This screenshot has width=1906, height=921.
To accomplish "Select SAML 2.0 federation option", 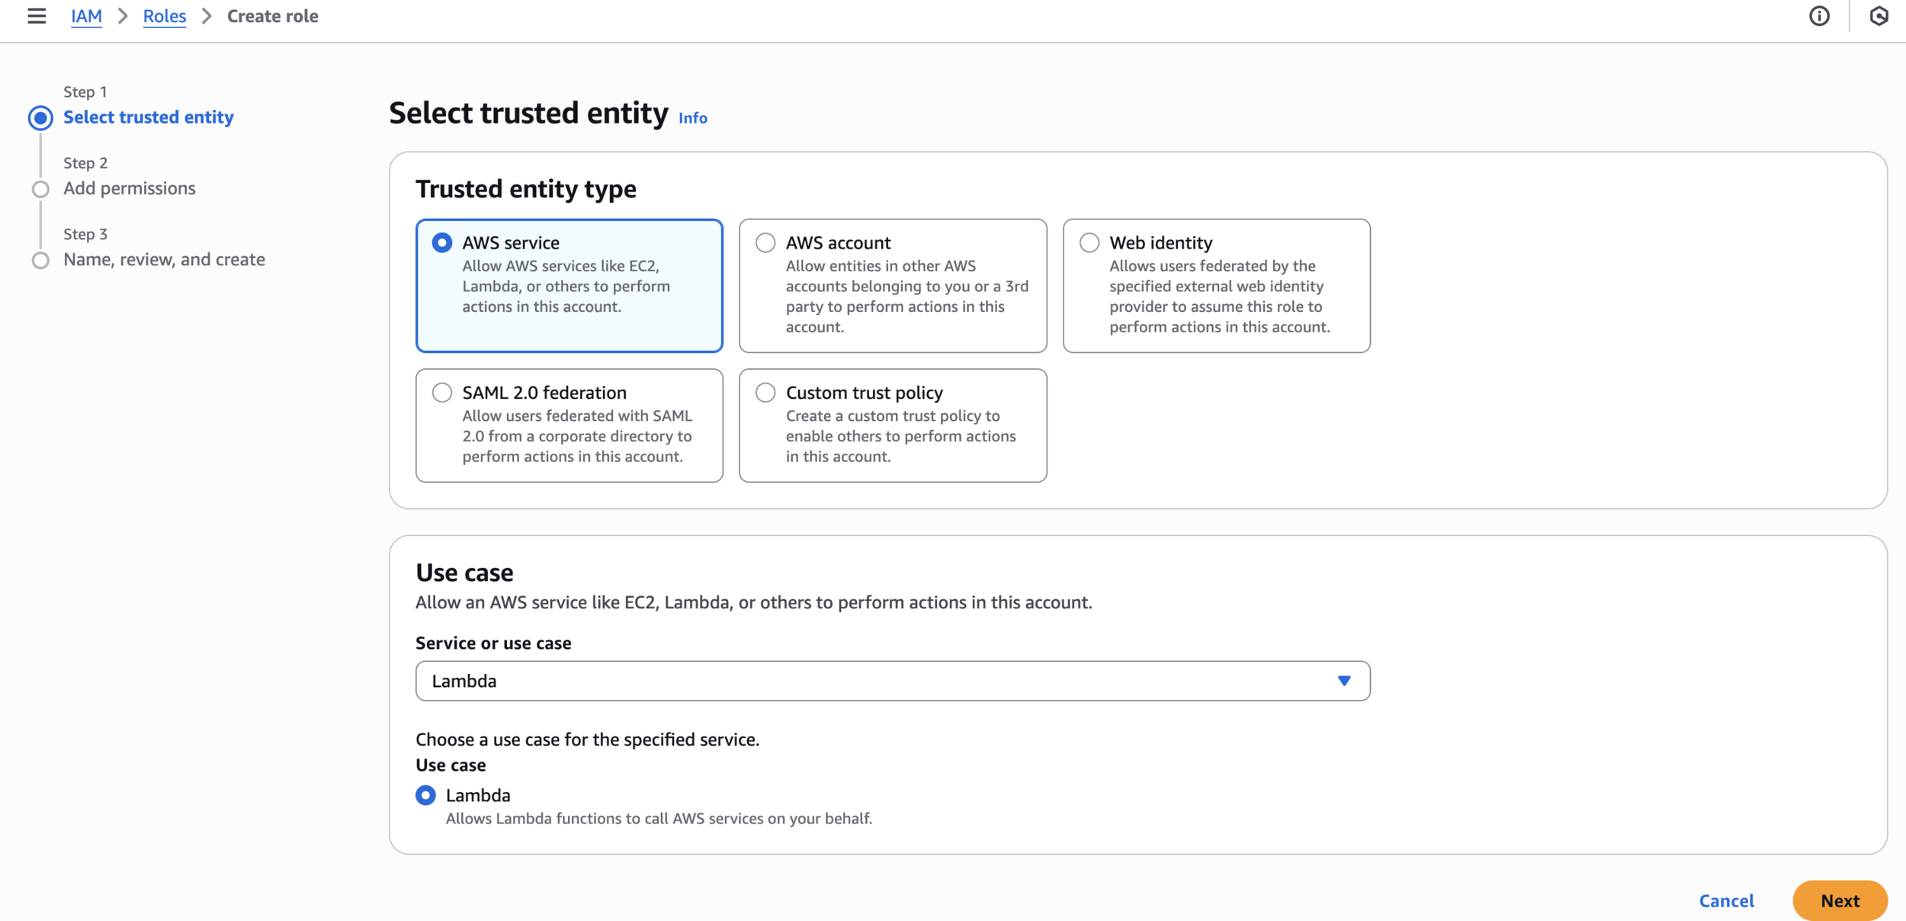I will (442, 393).
